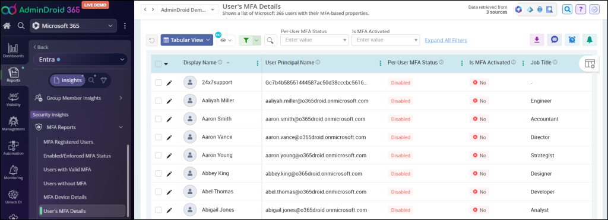Click the purple export download icon
The height and width of the screenshot is (220, 608).
click(x=537, y=40)
